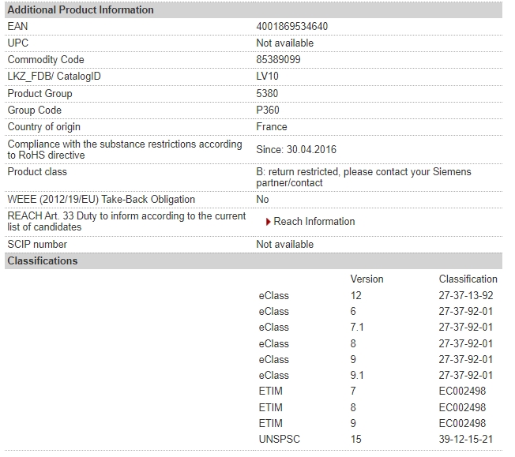Viewport: 515px width, 457px height.
Task: Click the SCIP number value Not available
Action: pyautogui.click(x=284, y=244)
